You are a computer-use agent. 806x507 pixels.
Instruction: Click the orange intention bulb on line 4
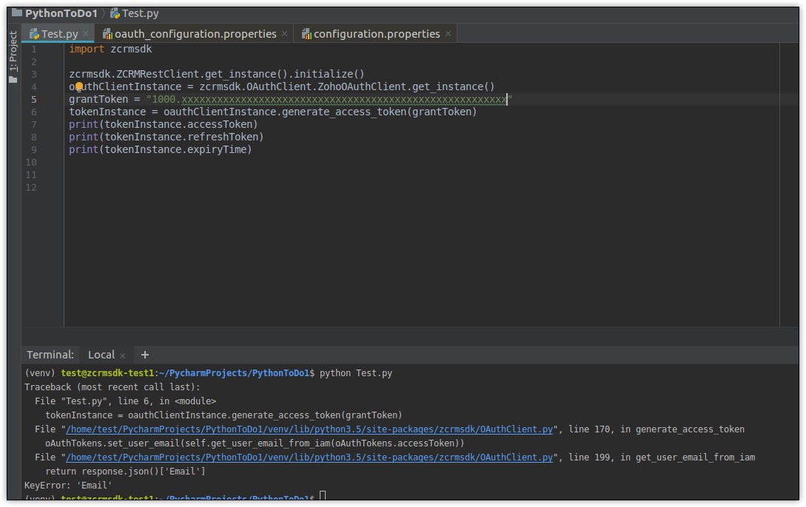79,86
